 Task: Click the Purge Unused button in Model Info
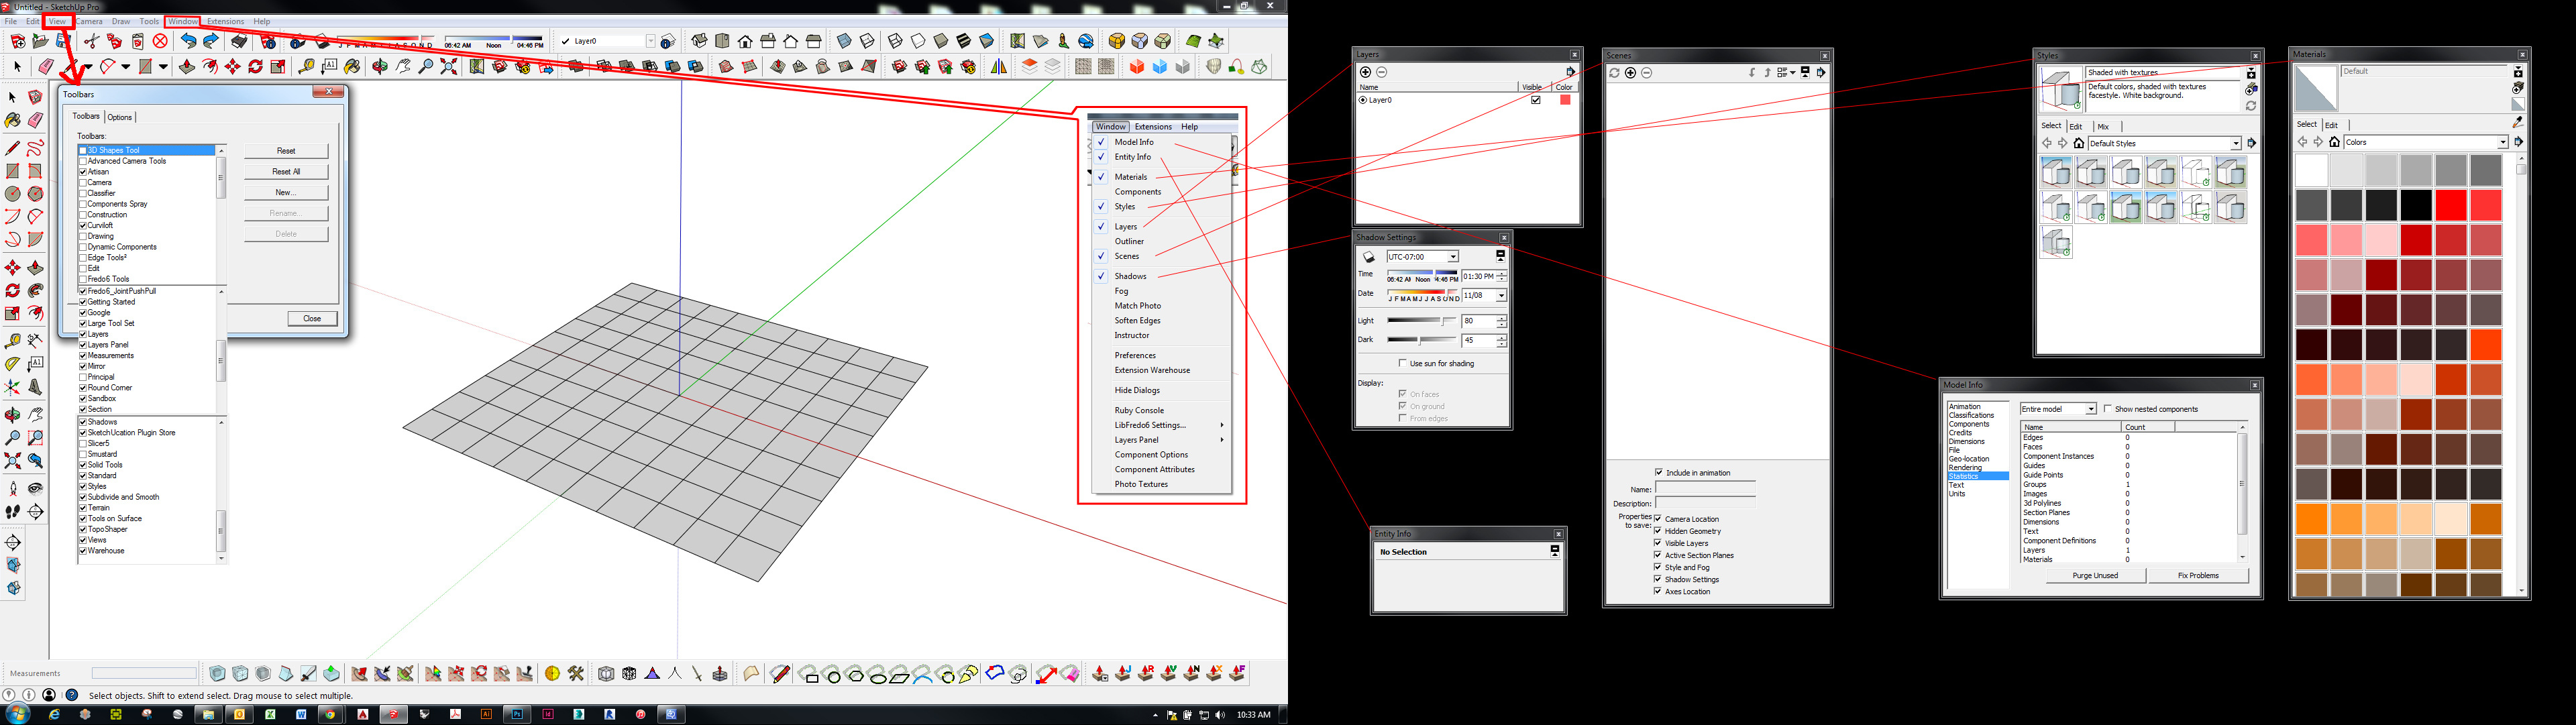pos(2095,575)
